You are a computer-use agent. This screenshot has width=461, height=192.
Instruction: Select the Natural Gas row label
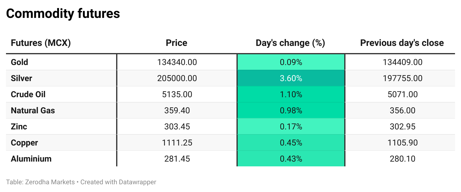tap(33, 111)
